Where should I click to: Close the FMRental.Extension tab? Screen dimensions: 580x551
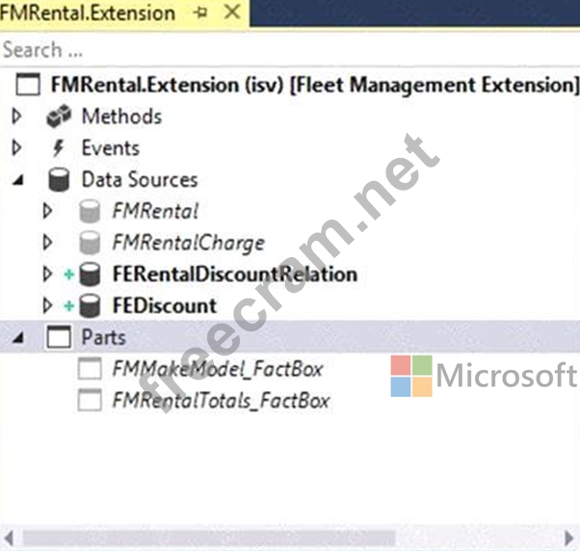pyautogui.click(x=231, y=13)
